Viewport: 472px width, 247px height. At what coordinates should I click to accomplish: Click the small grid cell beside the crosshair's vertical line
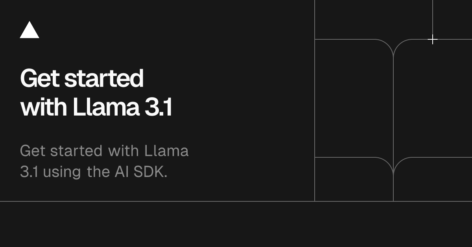(452, 19)
